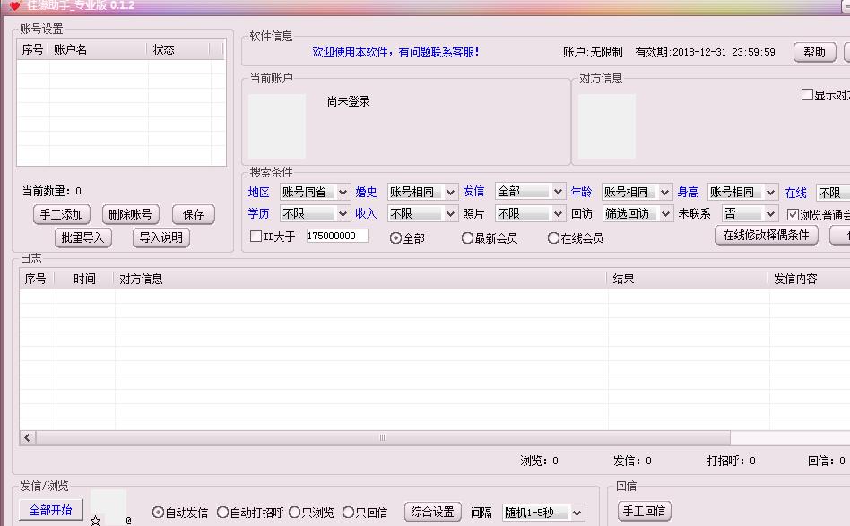Click the red heart app icon
The image size is (850, 526).
14,5
